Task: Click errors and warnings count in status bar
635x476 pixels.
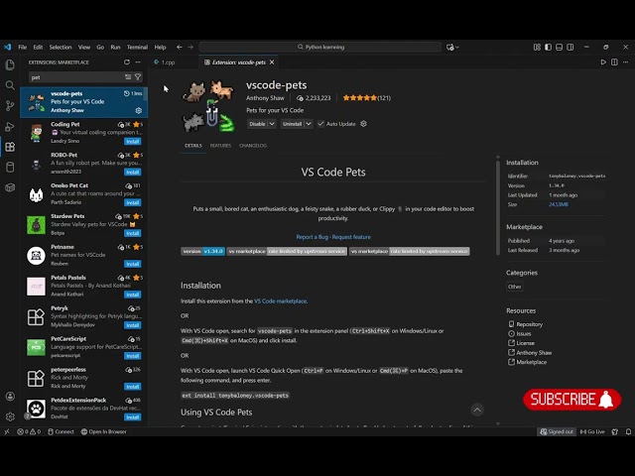Action: 29,431
